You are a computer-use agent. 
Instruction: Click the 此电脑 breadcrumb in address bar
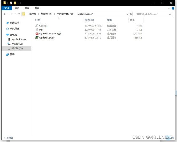[x=33, y=14]
